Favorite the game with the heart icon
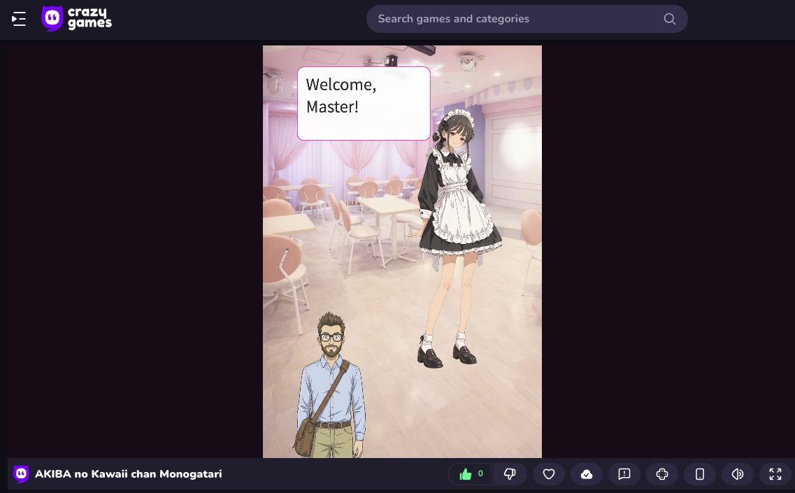 (x=548, y=473)
